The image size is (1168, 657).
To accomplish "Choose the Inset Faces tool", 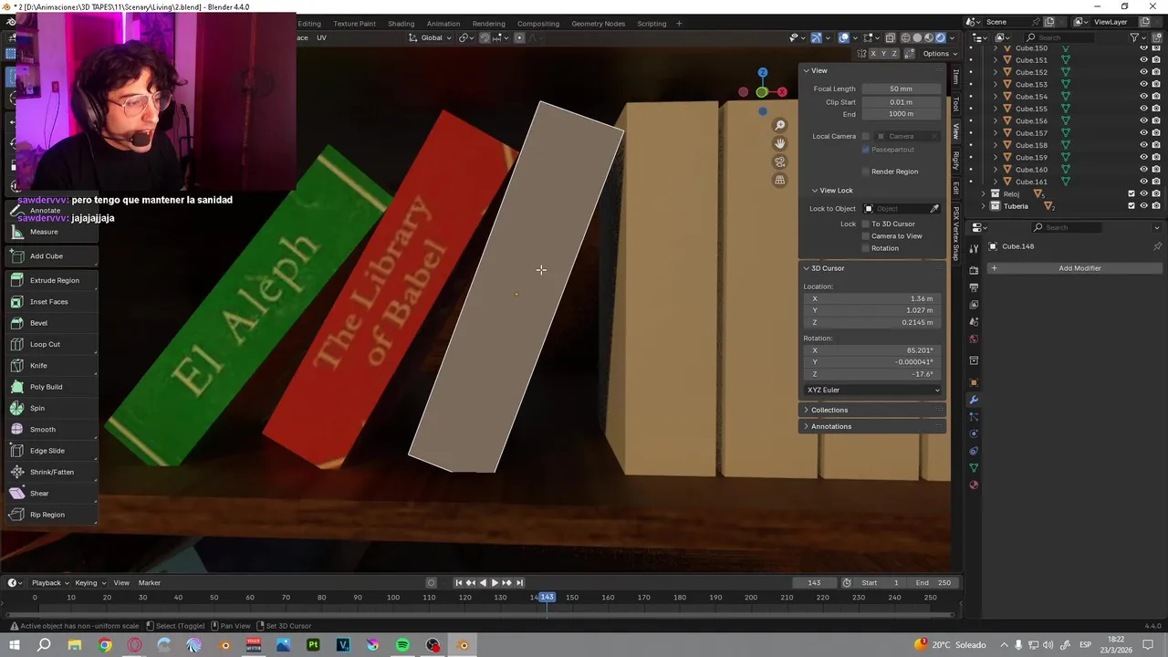I will point(50,302).
